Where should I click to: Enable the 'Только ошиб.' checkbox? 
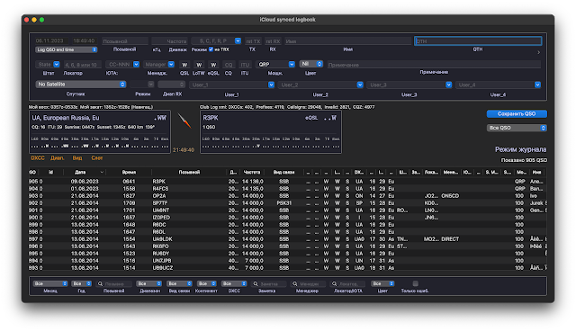415,283
